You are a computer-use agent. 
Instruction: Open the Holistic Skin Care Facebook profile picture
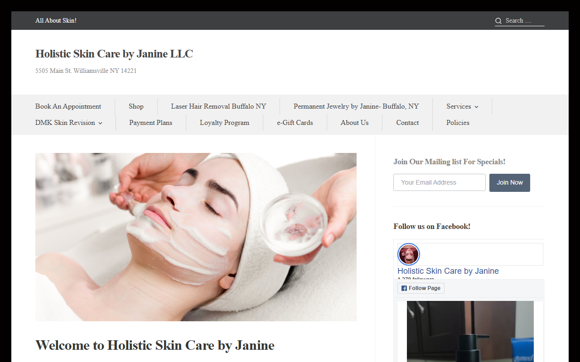[409, 255]
